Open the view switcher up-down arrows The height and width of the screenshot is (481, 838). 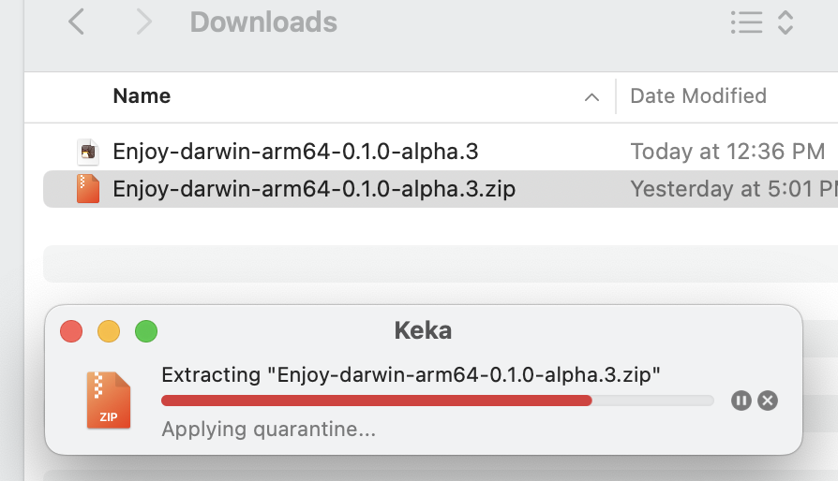786,22
